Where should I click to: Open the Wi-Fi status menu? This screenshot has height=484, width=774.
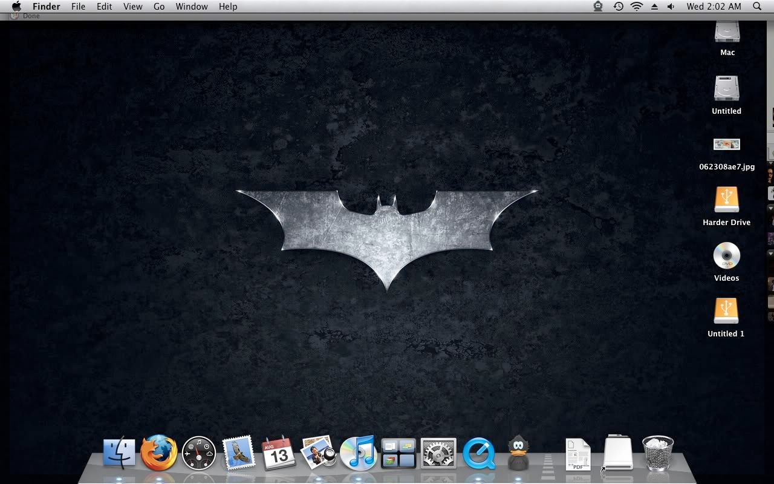[636, 7]
